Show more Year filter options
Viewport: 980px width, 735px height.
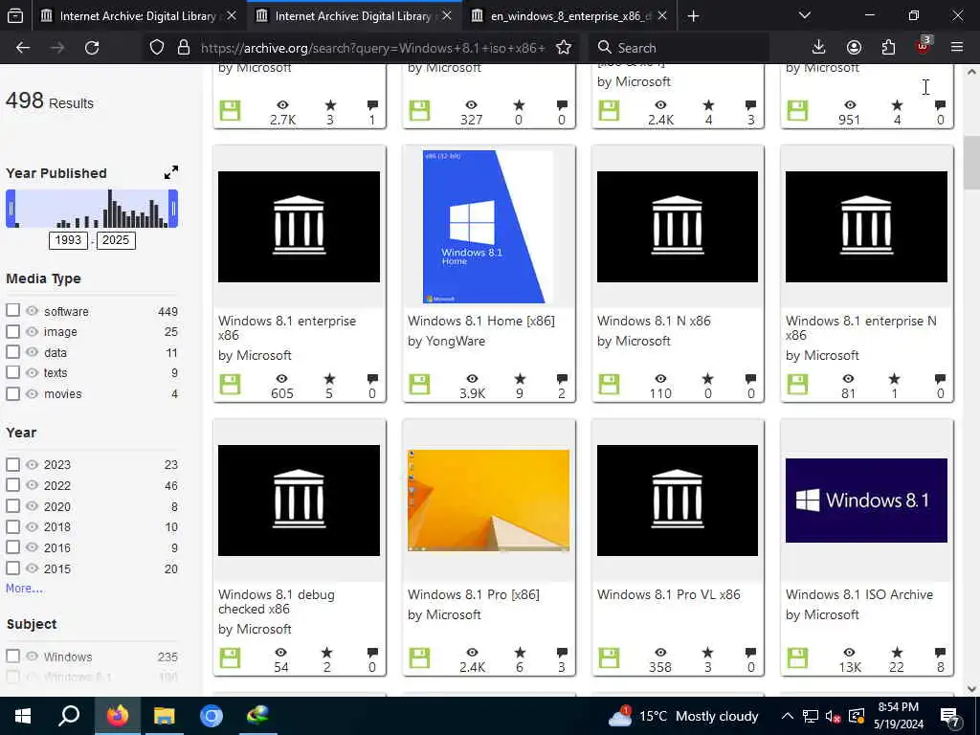coord(24,589)
